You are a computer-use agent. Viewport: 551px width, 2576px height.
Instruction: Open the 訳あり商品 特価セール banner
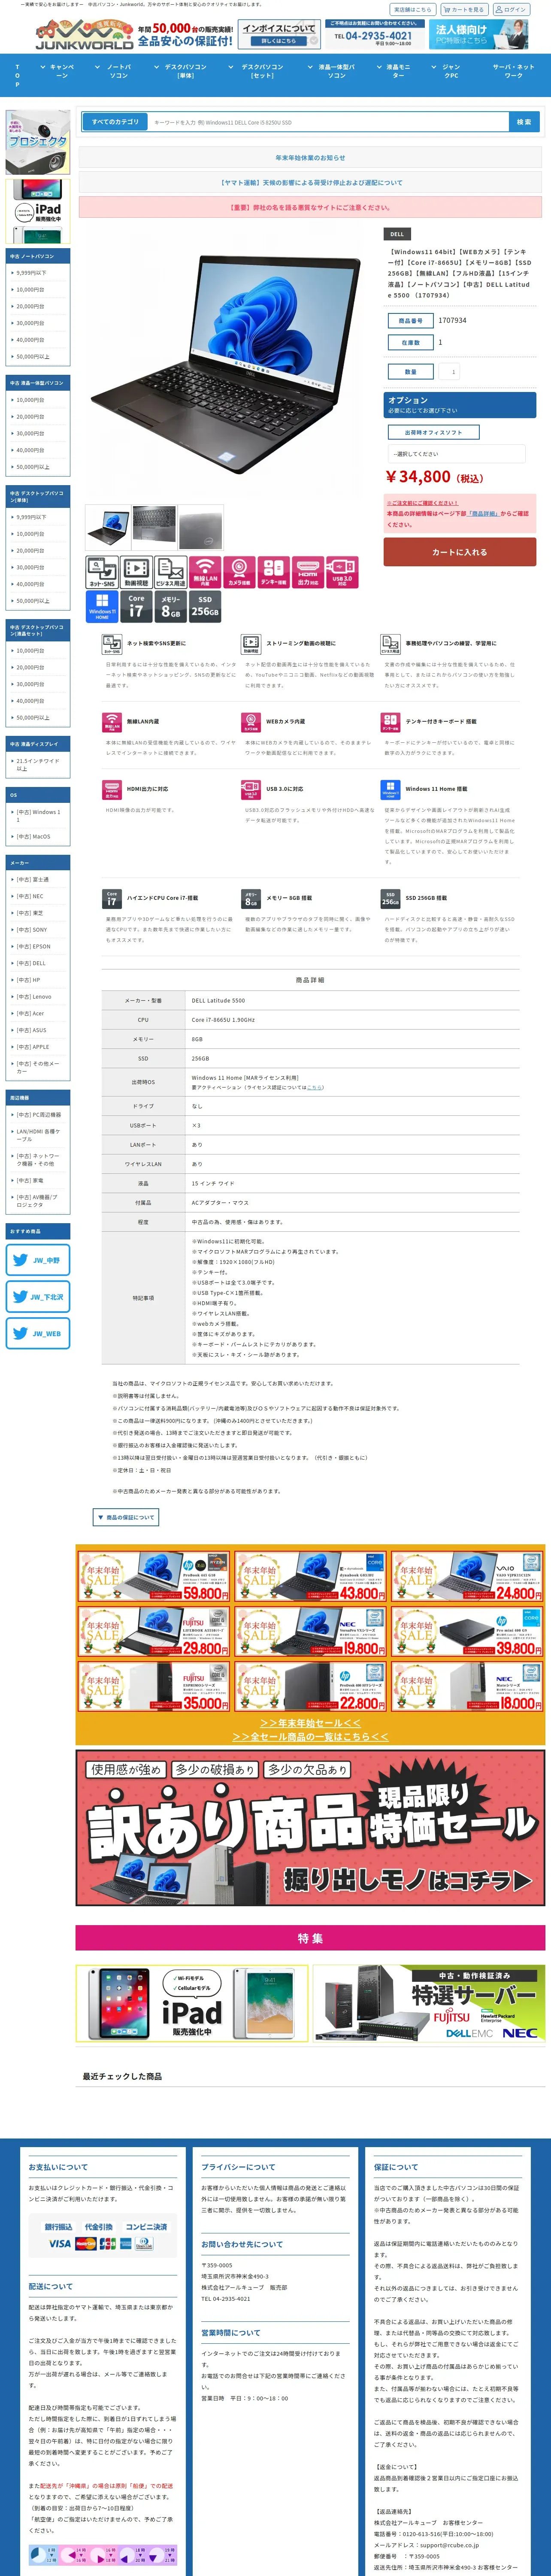310,1828
